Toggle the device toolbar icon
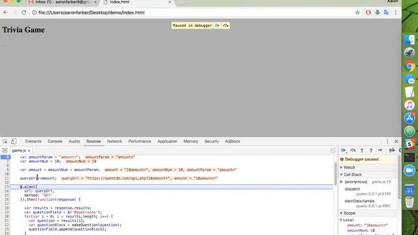The image size is (418, 235). click(14, 141)
